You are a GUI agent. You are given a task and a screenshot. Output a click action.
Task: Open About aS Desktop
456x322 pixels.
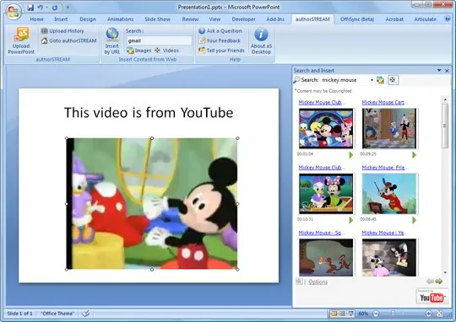click(261, 40)
